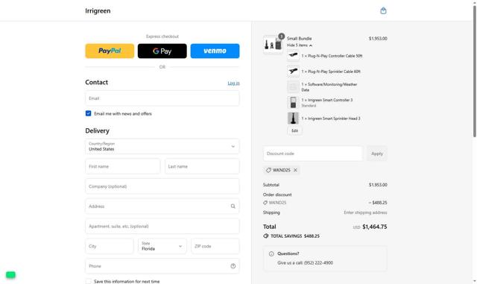477x284 pixels.
Task: Open the Plug-N-Play Sprinkler Cable 60ft thumbnail
Action: click(293, 72)
